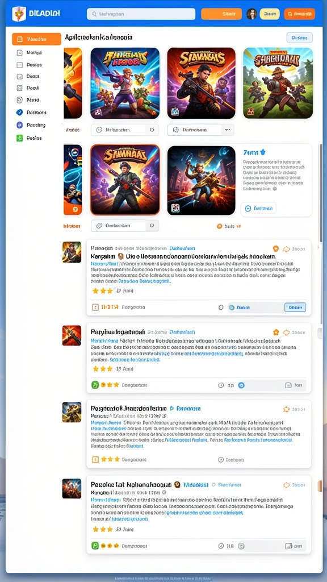
Task: Click the blue link in the first review header
Action: (182, 248)
